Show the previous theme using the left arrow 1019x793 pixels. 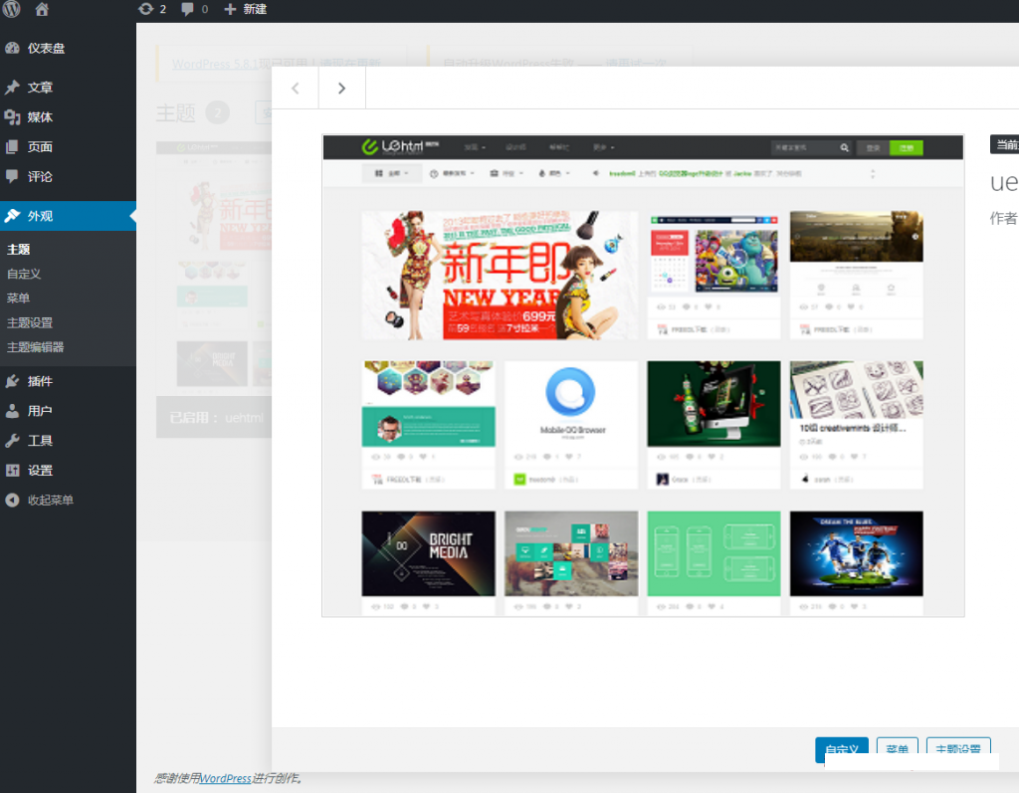coord(296,89)
